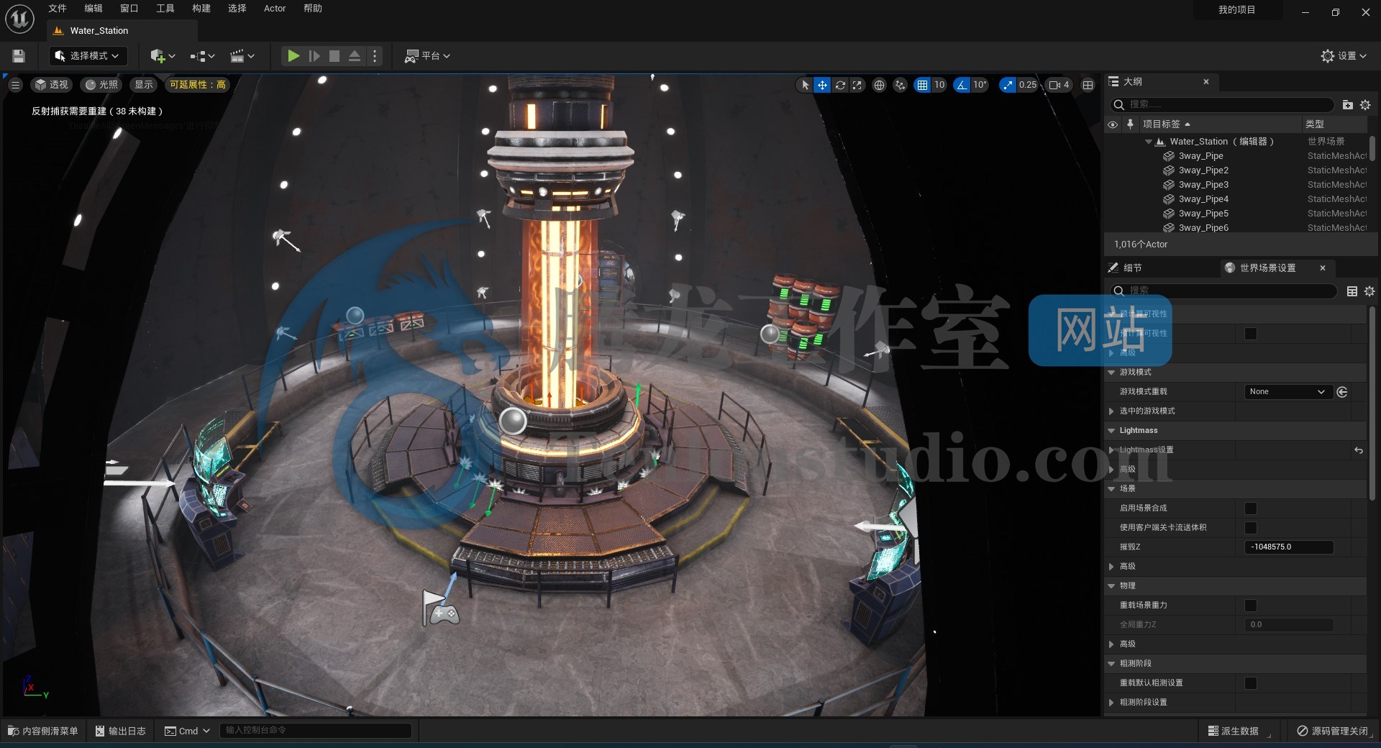Click the 摧毁Z value field
Screen dimensions: 1381x748
(1289, 547)
